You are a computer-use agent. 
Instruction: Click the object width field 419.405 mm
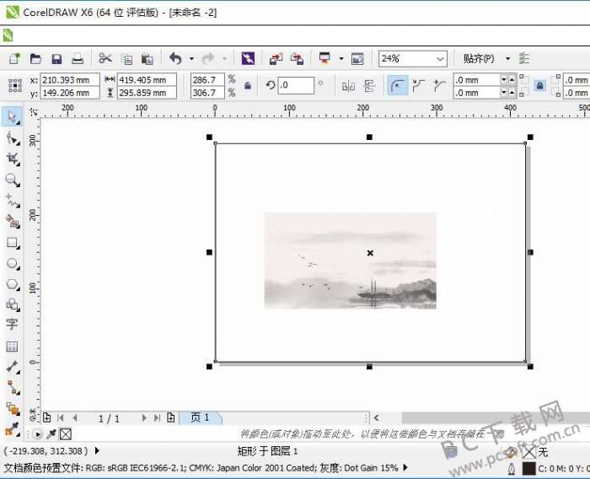click(x=147, y=79)
